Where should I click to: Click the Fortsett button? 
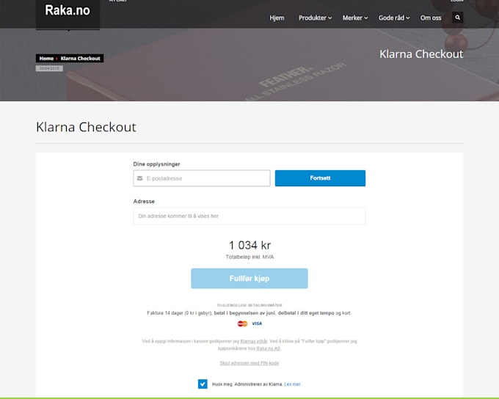click(320, 178)
